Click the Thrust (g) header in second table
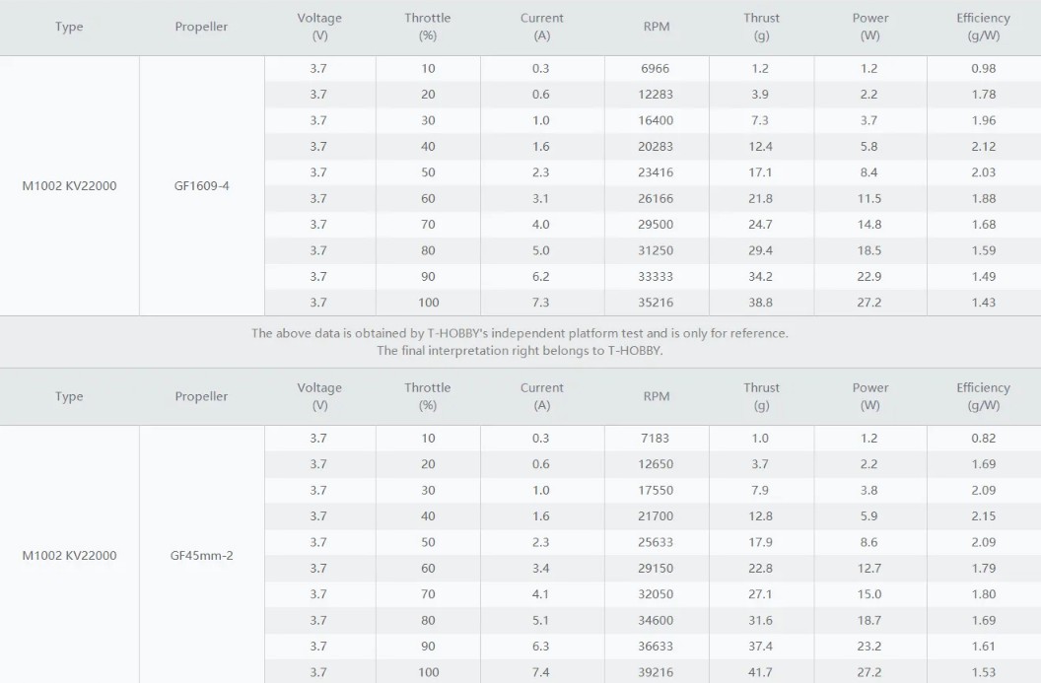 [x=761, y=396]
